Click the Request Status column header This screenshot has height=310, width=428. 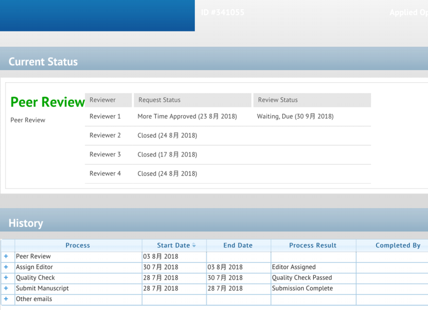[159, 100]
